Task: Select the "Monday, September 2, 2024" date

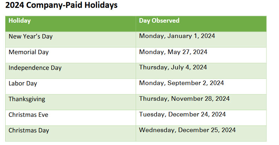Action: click(x=181, y=83)
